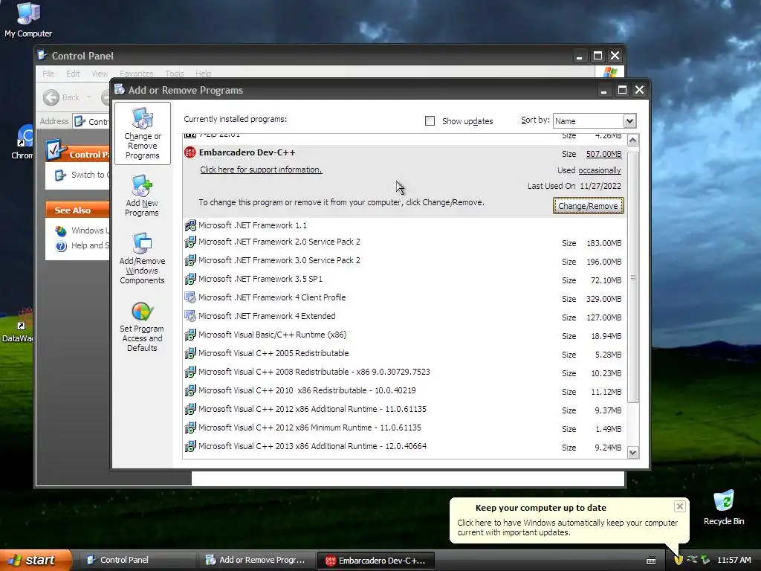Switch to Embarcadero Dev-C++ taskbar button
This screenshot has height=571, width=761.
pos(375,561)
